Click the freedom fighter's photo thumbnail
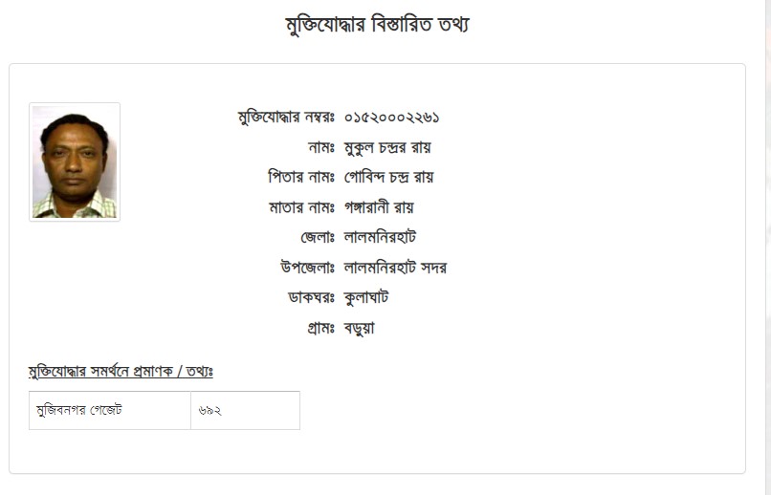 coord(75,162)
